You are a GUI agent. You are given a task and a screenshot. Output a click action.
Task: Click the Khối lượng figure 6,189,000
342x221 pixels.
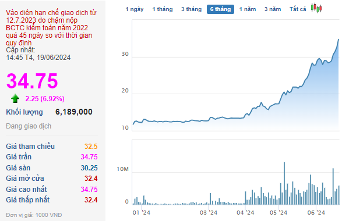tap(74, 112)
